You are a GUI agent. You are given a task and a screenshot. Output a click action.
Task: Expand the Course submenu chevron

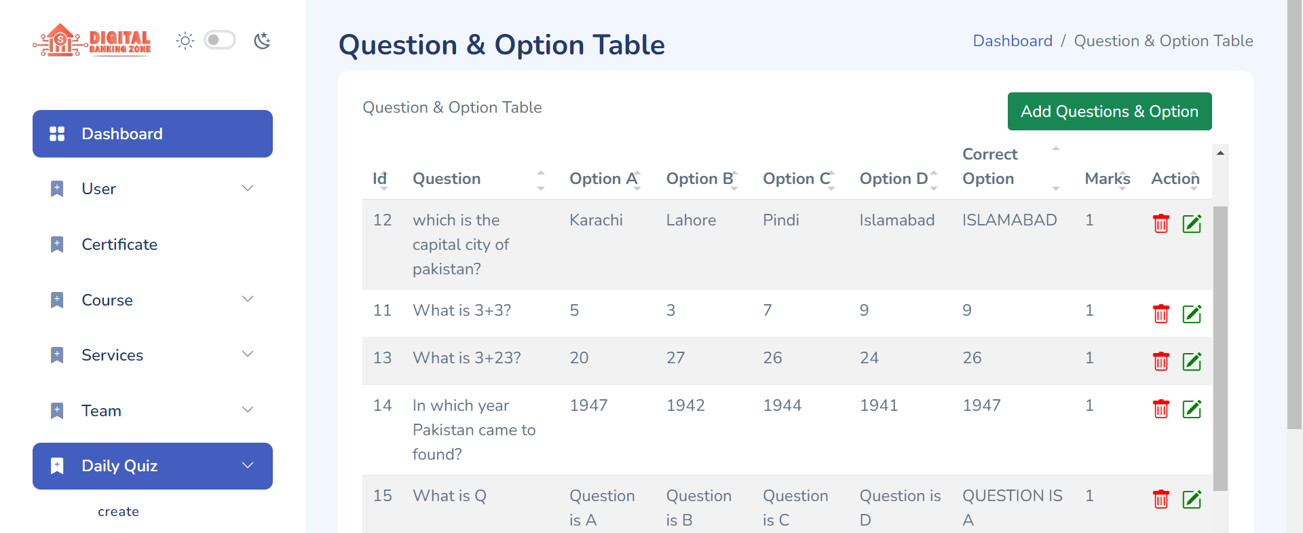pyautogui.click(x=248, y=299)
